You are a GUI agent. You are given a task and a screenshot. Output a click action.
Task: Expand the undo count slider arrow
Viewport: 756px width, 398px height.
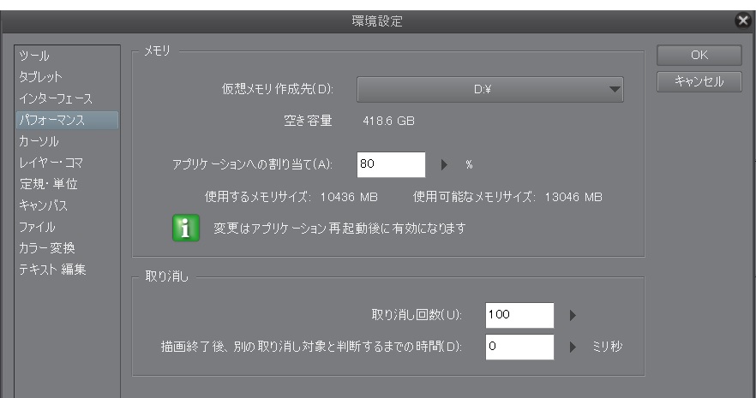click(x=572, y=315)
